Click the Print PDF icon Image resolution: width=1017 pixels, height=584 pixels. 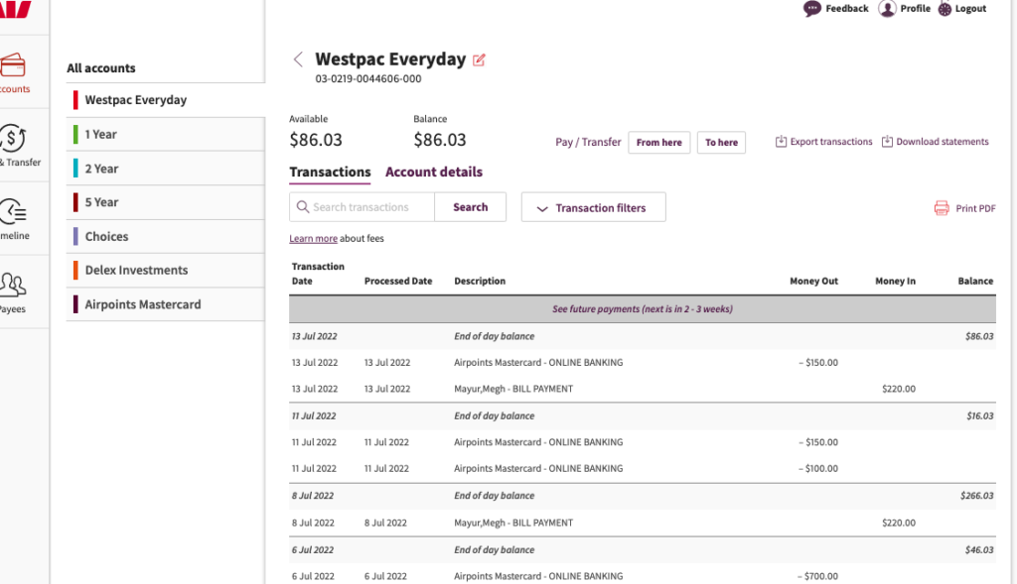point(942,208)
